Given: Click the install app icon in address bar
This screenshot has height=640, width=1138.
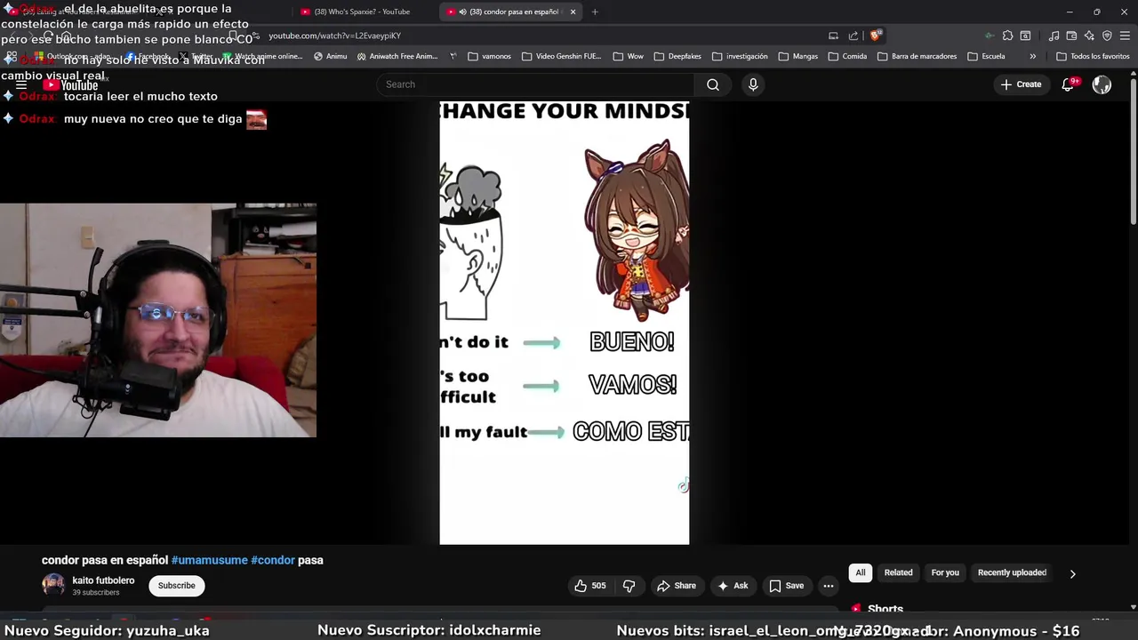Looking at the screenshot, I should (833, 36).
